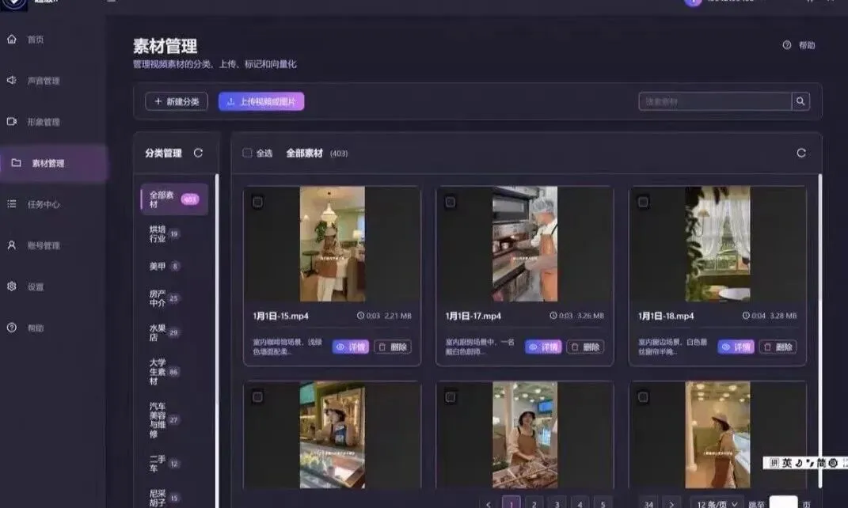Jump to last page 34 in pagination
This screenshot has height=508, width=848.
pos(648,504)
